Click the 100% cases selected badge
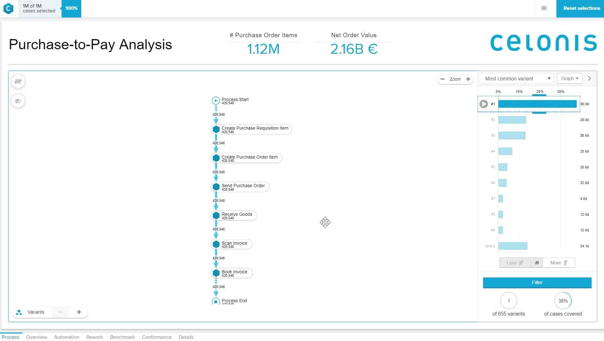 [x=71, y=9]
